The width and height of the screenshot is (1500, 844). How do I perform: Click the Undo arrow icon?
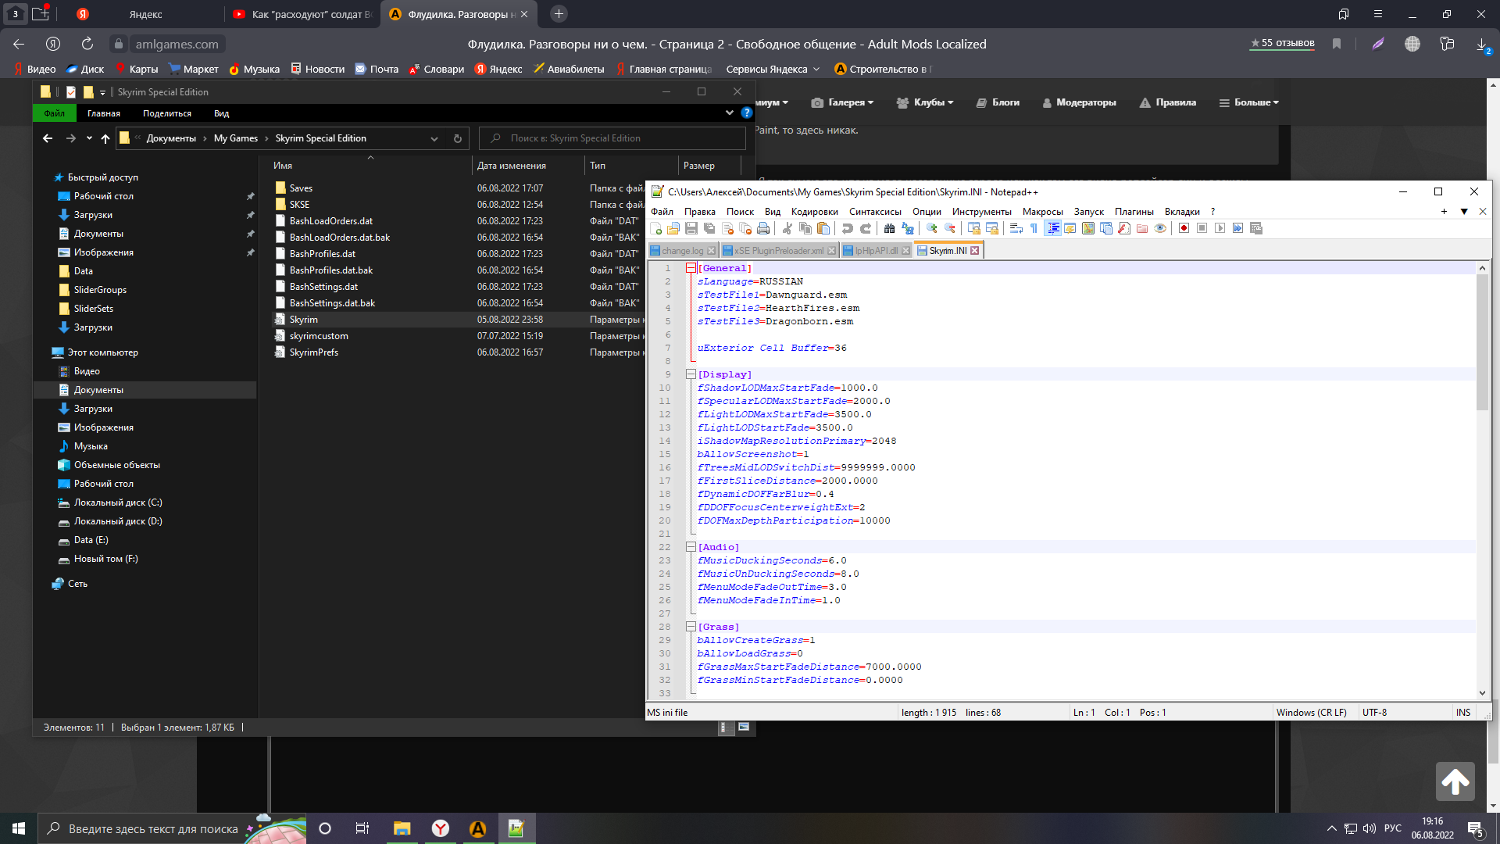pos(847,228)
